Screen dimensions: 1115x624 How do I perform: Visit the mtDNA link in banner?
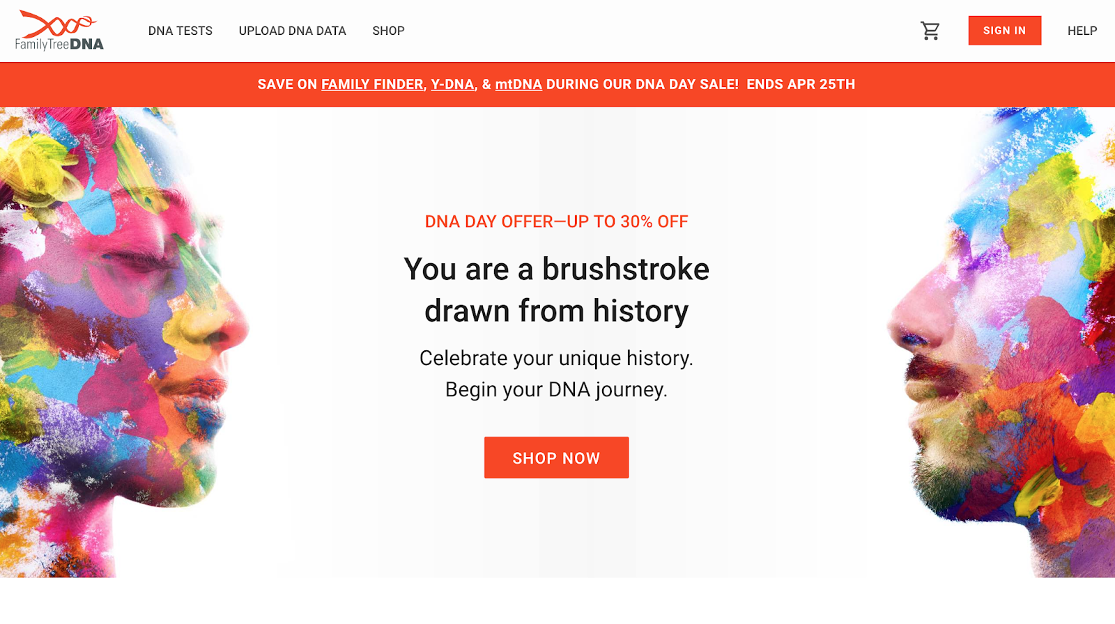click(518, 84)
